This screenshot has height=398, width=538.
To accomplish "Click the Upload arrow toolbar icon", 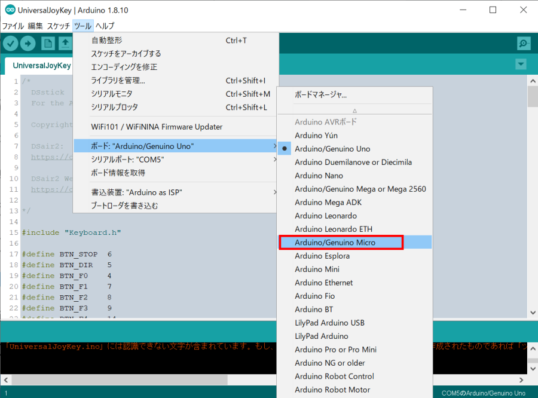I will [27, 43].
